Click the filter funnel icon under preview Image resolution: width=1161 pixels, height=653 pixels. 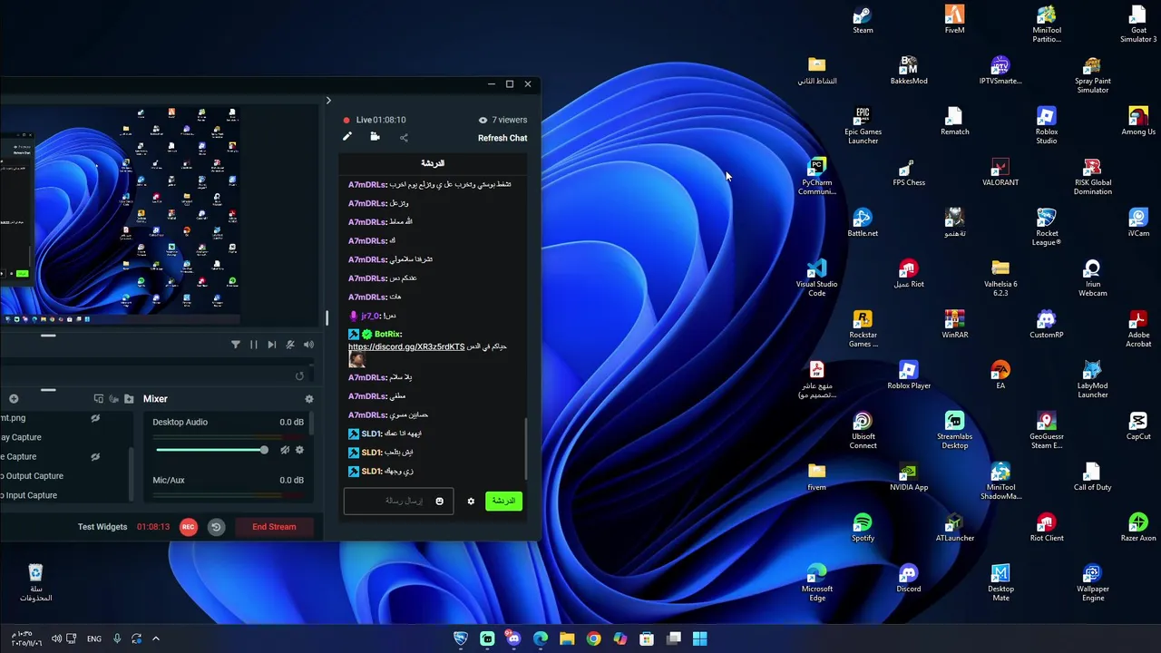[x=236, y=345]
